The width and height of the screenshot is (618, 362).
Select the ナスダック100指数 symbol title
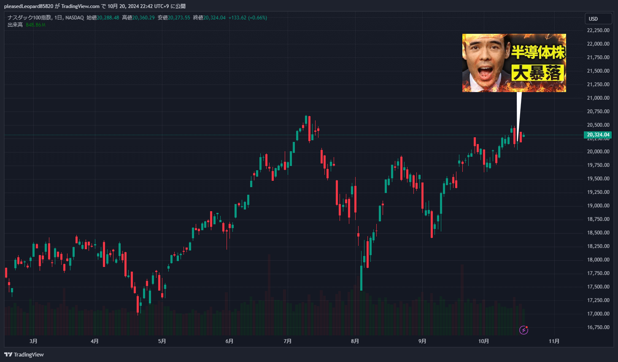(30, 18)
